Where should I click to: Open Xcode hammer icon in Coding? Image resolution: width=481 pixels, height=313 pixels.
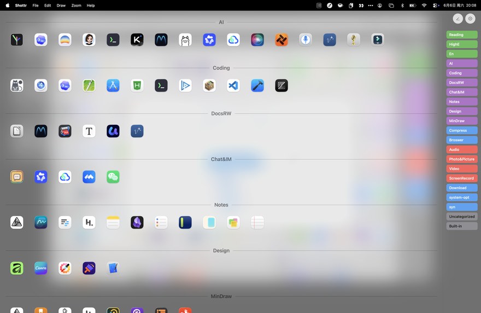(x=257, y=85)
